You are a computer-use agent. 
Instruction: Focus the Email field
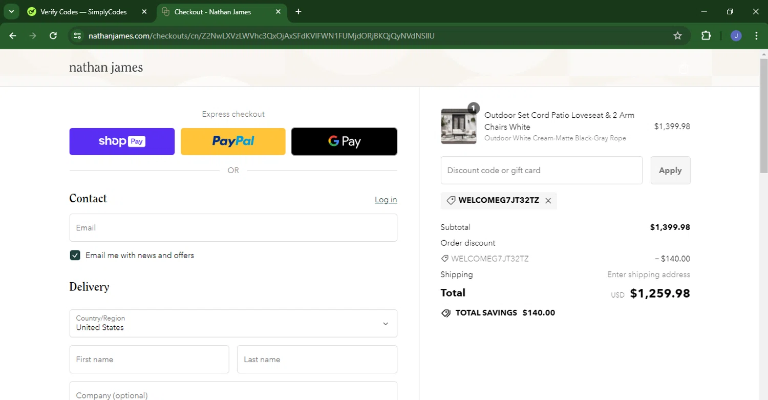233,227
